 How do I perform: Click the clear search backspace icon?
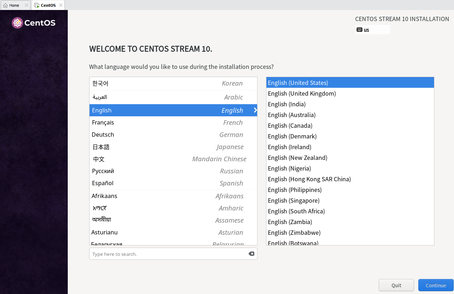pos(251,254)
